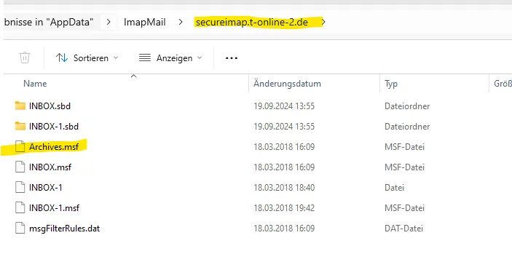Sort by the Typ column header
512x270 pixels.
pyautogui.click(x=391, y=84)
